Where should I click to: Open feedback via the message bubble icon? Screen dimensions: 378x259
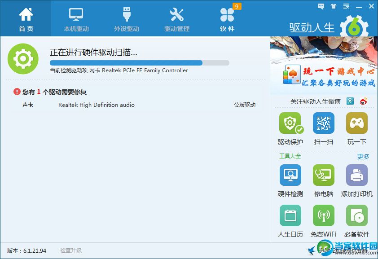[x=320, y=6]
